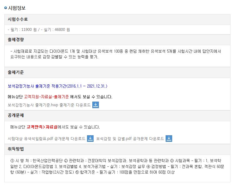The height and width of the screenshot is (187, 233).
Task: Click the 출제경향 description paragraph
Action: click(x=116, y=54)
